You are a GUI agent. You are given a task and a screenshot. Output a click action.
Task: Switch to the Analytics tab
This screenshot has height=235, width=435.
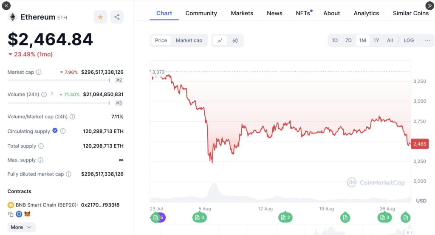[x=366, y=13]
